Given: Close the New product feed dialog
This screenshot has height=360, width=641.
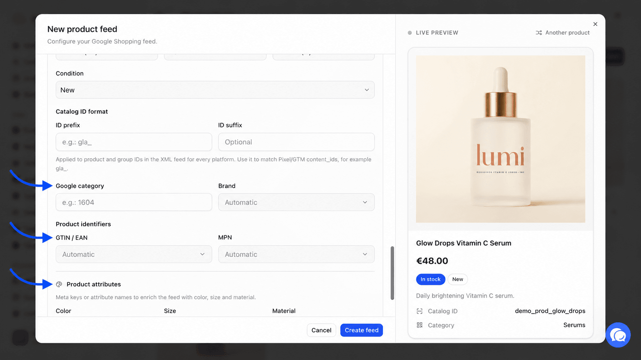Looking at the screenshot, I should pyautogui.click(x=595, y=24).
